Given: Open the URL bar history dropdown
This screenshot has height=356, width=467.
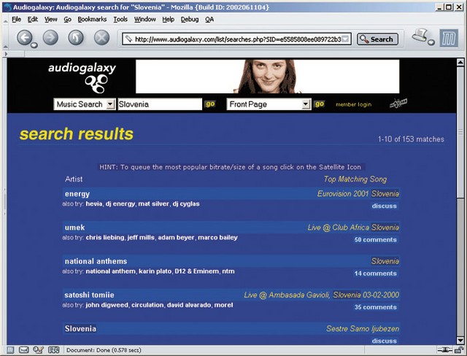Looking at the screenshot, I should (345, 39).
